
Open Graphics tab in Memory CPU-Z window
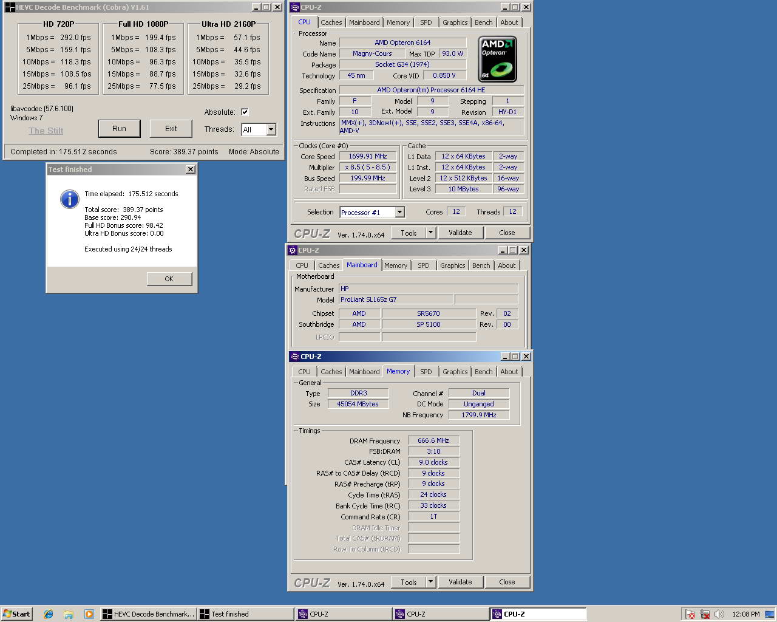(455, 372)
